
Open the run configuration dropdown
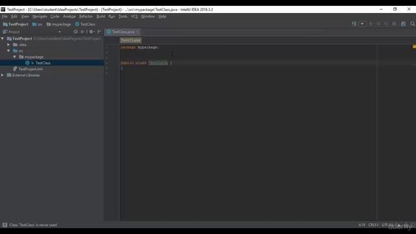pos(362,24)
